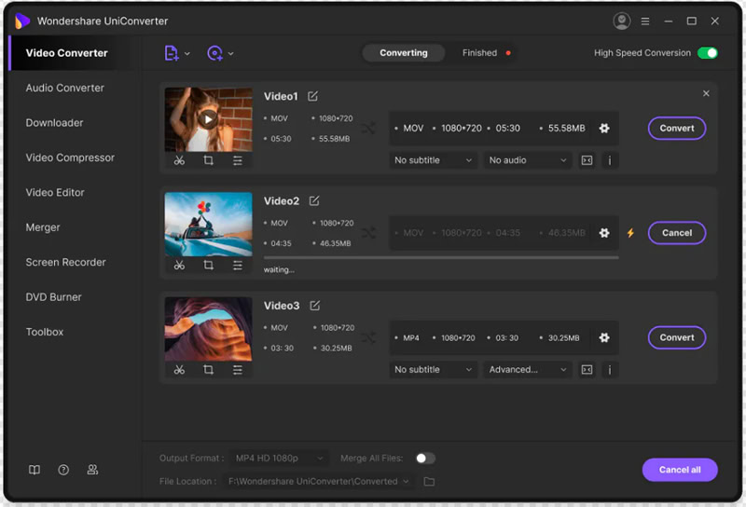This screenshot has width=746, height=507.
Task: Open File Location path dropdown
Action: (319, 481)
